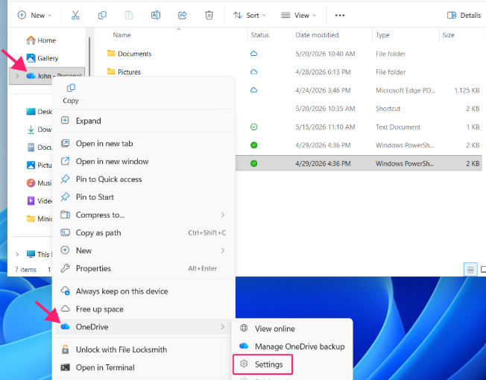This screenshot has width=486, height=380.
Task: Open the New dropdown in the toolbar
Action: (x=34, y=15)
